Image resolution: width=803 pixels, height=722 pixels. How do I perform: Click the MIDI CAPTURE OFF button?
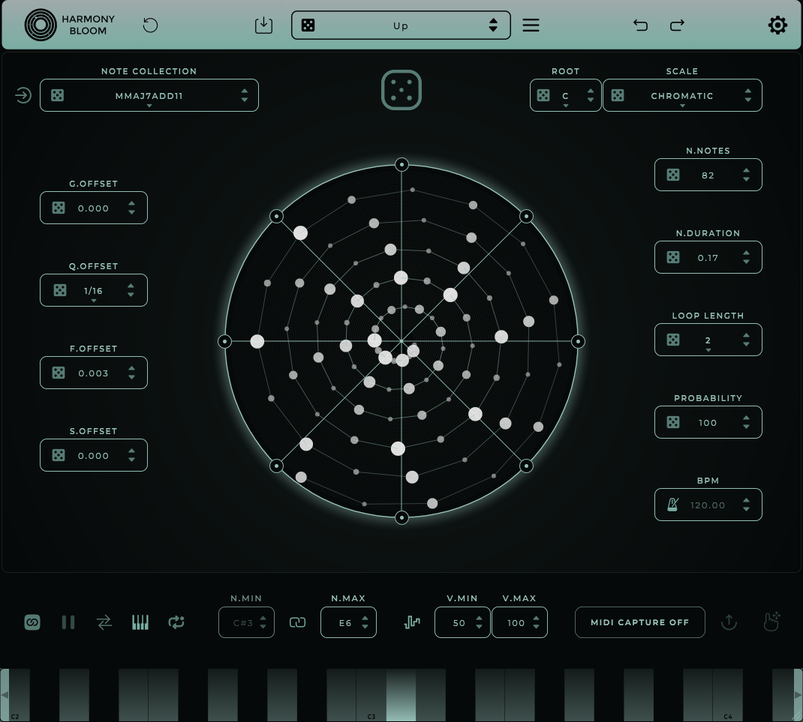(x=639, y=622)
